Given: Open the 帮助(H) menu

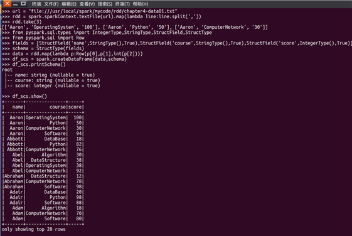Looking at the screenshot, I should tap(141, 4).
